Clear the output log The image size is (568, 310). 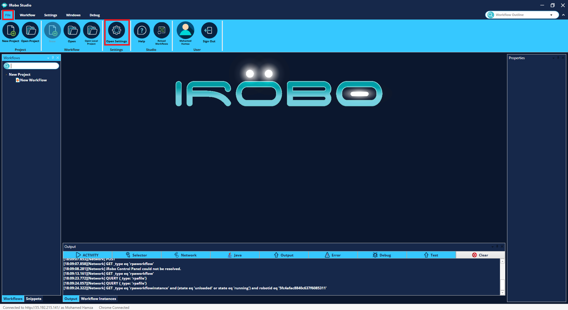pyautogui.click(x=480, y=255)
